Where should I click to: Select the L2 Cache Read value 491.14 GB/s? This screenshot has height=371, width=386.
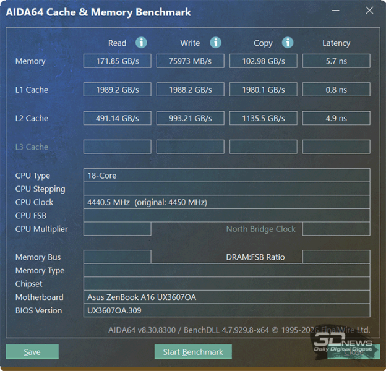[x=118, y=118]
